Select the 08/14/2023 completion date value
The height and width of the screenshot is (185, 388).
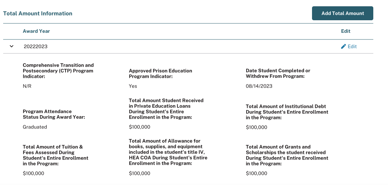(x=259, y=86)
